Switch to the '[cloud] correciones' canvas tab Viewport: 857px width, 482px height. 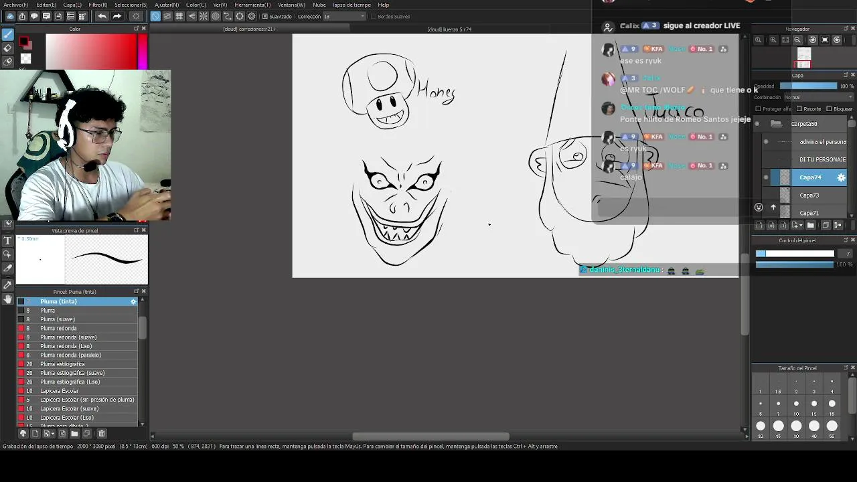tap(250, 29)
